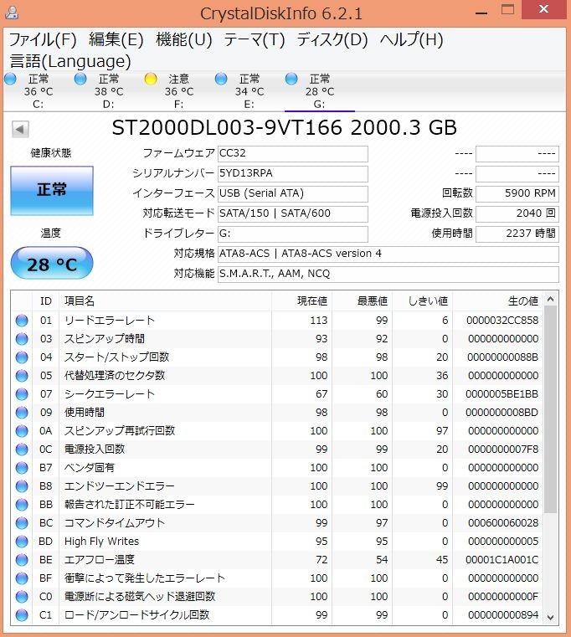The image size is (571, 637).
Task: Click the status icon for ID B8
Action: tap(22, 486)
